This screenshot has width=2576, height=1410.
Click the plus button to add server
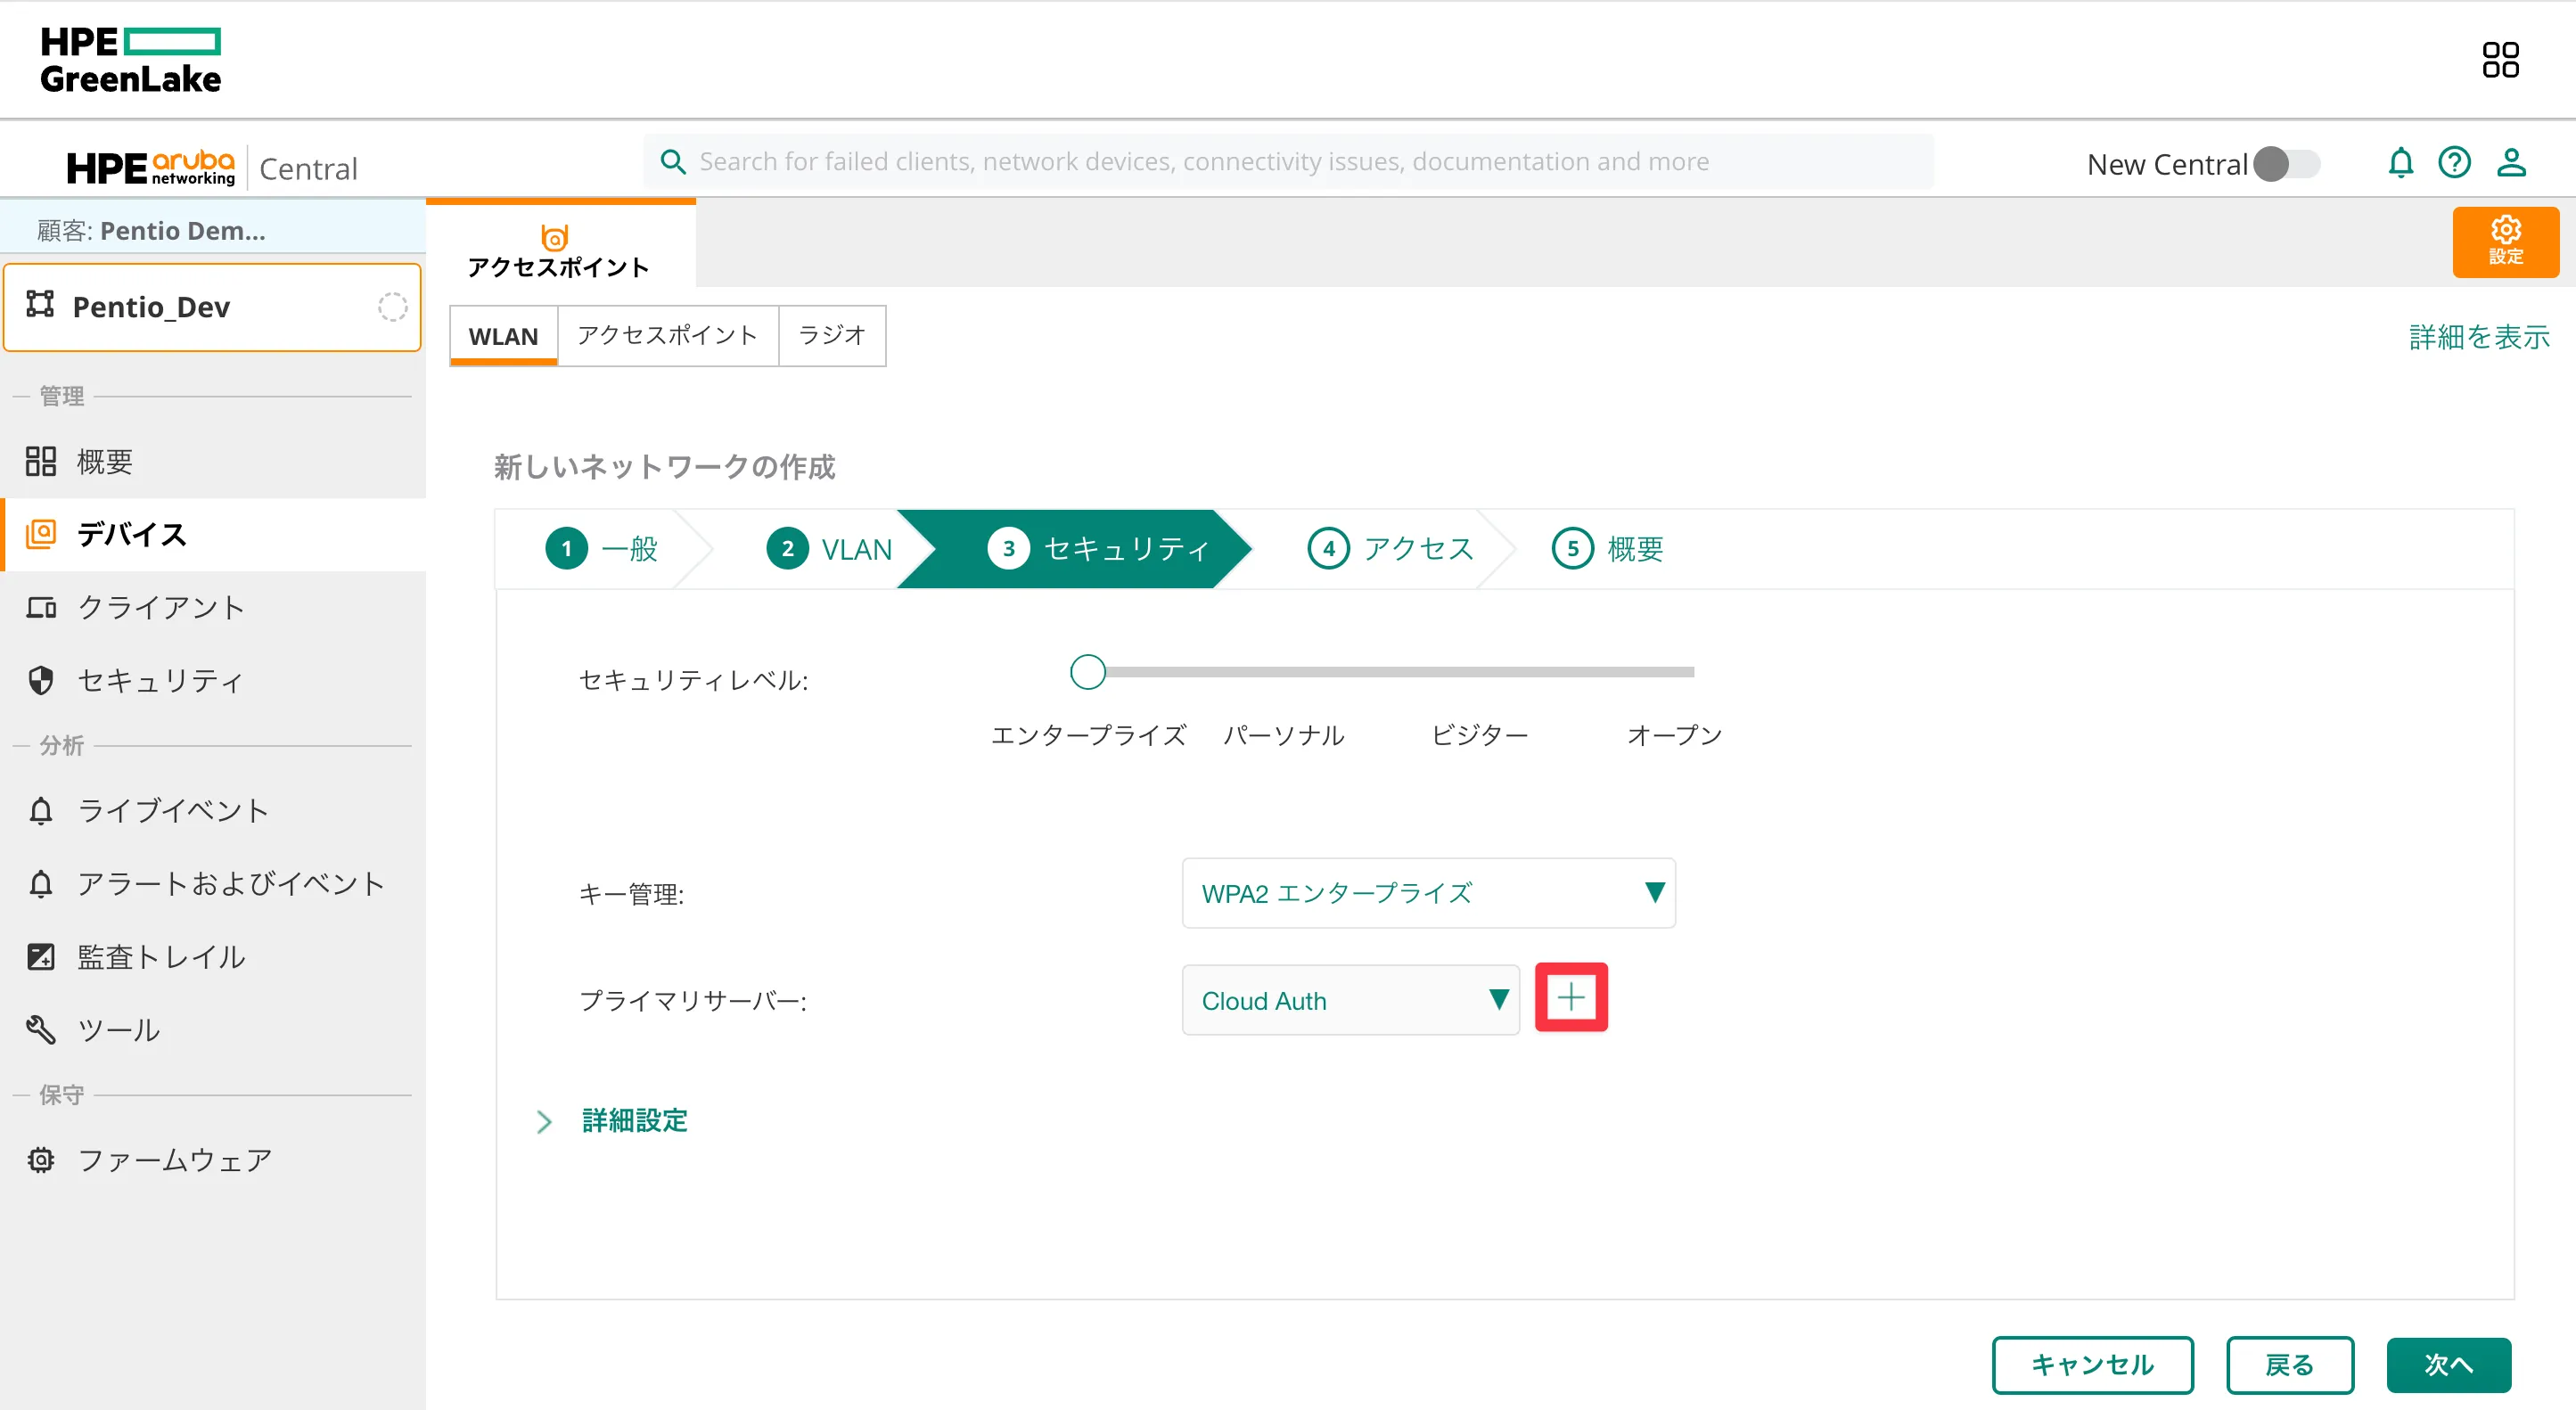tap(1571, 997)
